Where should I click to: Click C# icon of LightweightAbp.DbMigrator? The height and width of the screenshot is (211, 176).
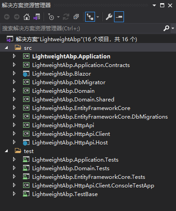tap(26, 82)
